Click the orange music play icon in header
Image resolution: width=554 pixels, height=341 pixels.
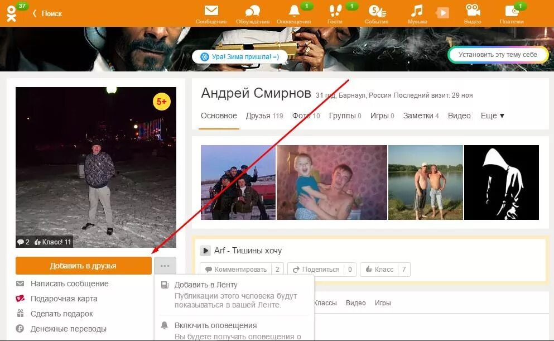[442, 13]
